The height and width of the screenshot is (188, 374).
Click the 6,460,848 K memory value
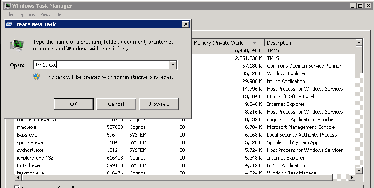click(248, 50)
